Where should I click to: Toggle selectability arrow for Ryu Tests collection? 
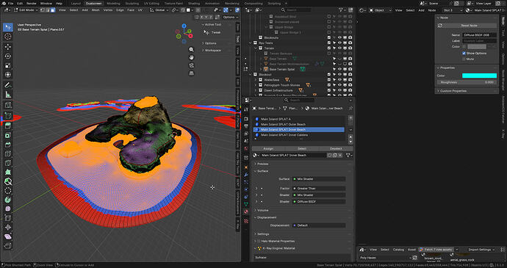point(334,43)
